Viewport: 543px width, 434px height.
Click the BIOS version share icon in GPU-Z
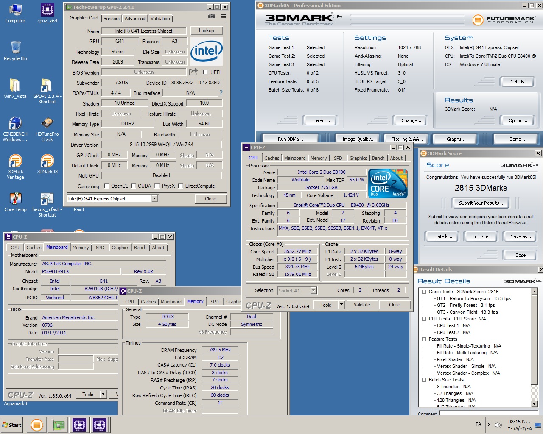click(193, 72)
